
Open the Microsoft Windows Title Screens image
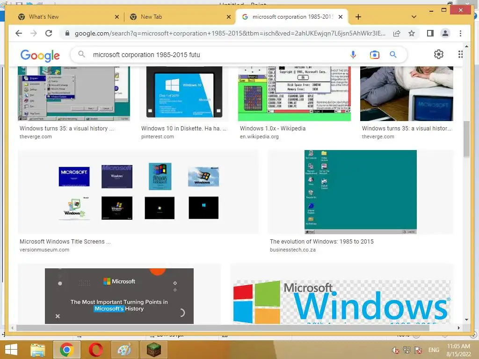138,192
